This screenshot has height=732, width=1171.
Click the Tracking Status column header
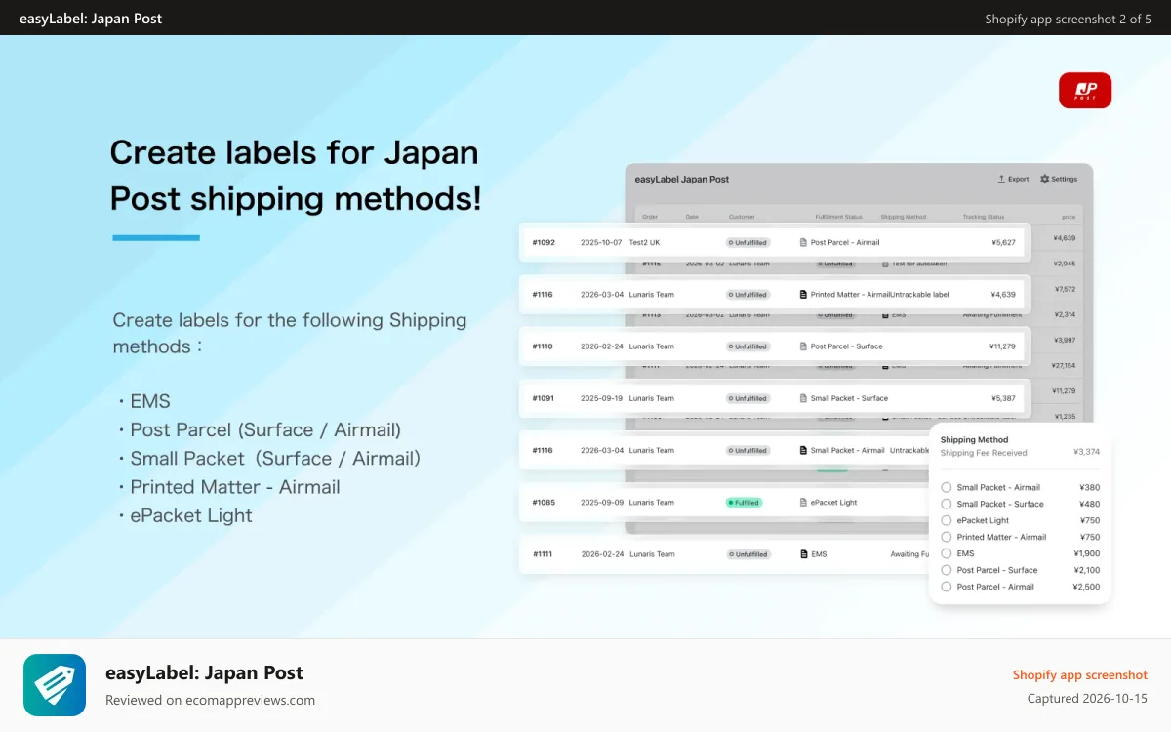984,217
